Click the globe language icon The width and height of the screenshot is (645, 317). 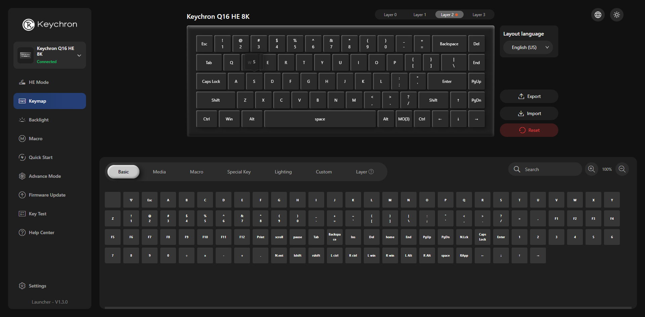pyautogui.click(x=598, y=15)
